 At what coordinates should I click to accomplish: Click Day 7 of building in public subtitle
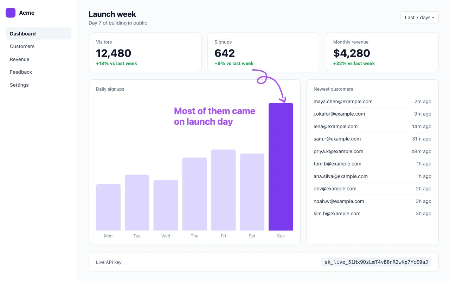click(118, 23)
